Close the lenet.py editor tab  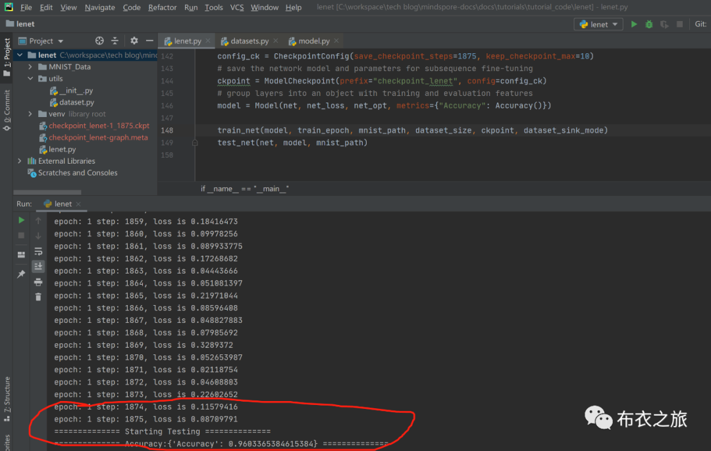(208, 41)
